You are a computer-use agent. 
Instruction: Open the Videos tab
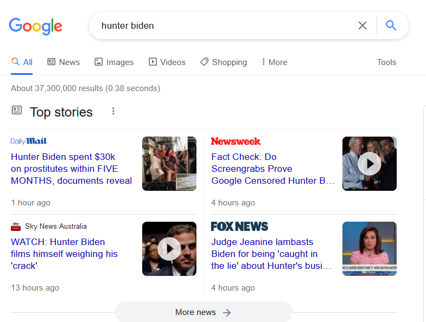[x=167, y=62]
